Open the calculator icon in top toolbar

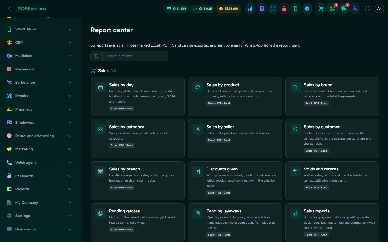pyautogui.click(x=262, y=9)
